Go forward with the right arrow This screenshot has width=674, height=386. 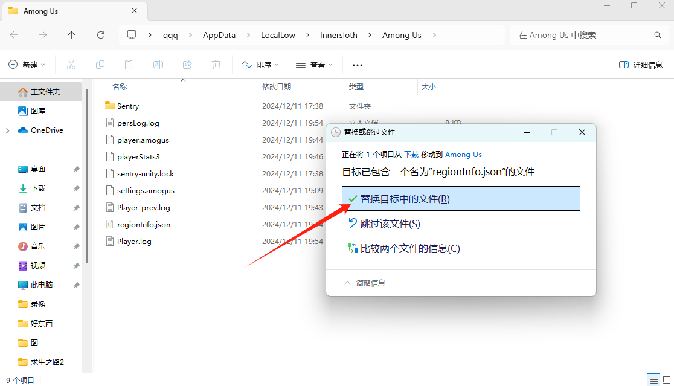(42, 35)
